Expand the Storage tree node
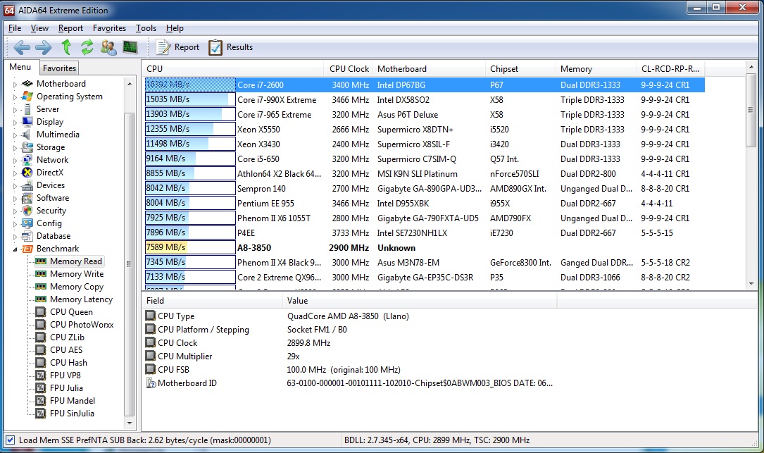The width and height of the screenshot is (764, 453). point(15,148)
